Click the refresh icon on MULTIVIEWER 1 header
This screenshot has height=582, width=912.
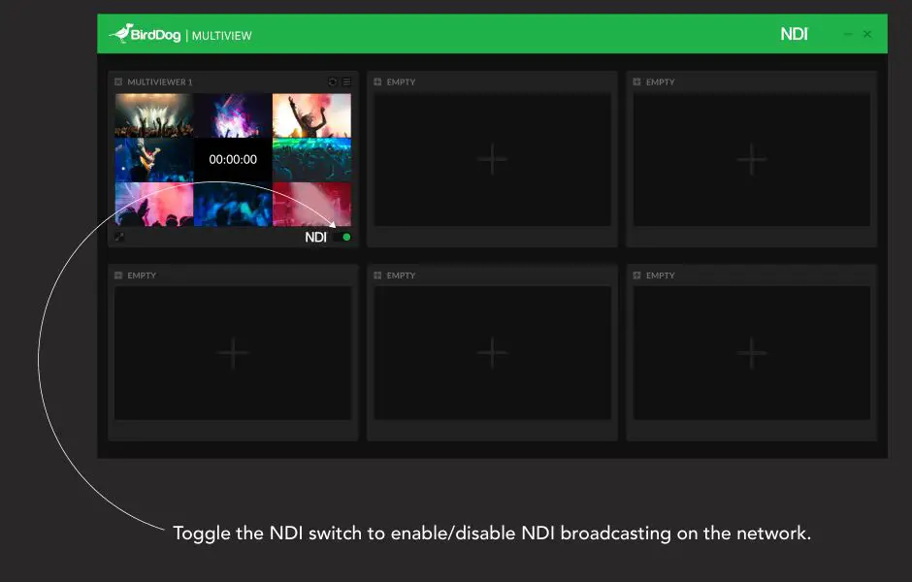(332, 81)
